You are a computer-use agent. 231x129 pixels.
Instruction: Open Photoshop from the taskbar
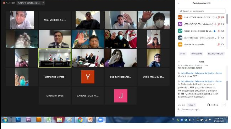18,119
